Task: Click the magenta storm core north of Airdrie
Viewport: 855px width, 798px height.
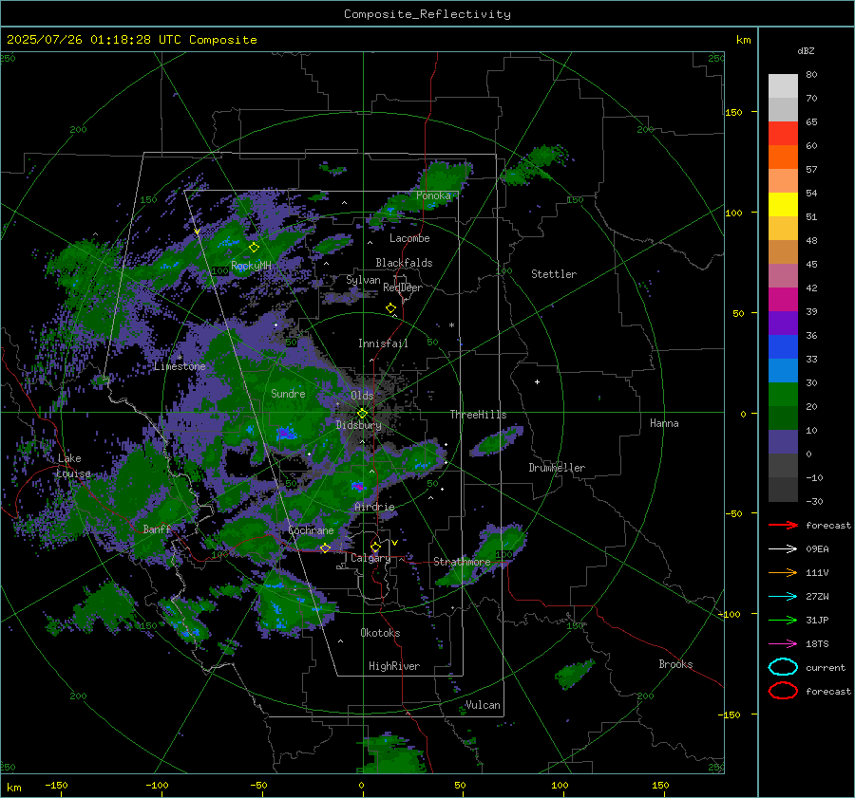Action: pos(357,486)
